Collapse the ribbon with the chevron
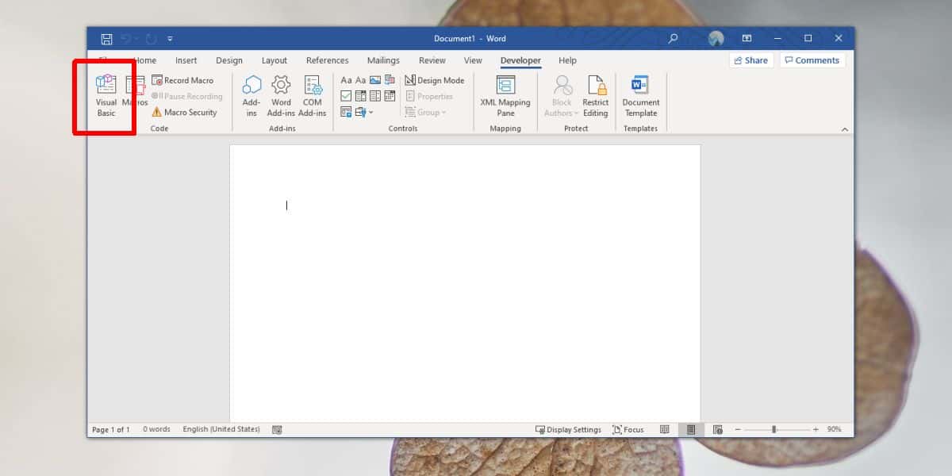The height and width of the screenshot is (476, 952). (x=843, y=129)
